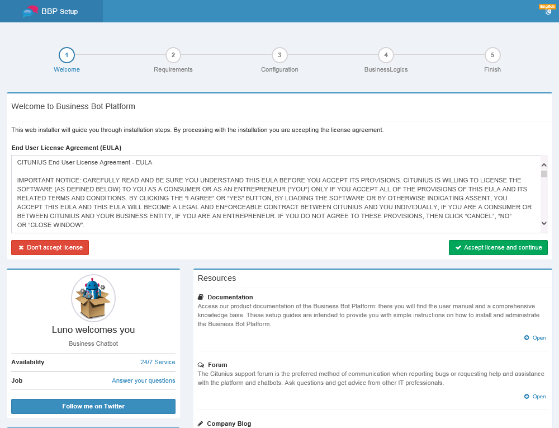Click the EULA scrollbar thumb
The image size is (559, 428).
(x=544, y=174)
